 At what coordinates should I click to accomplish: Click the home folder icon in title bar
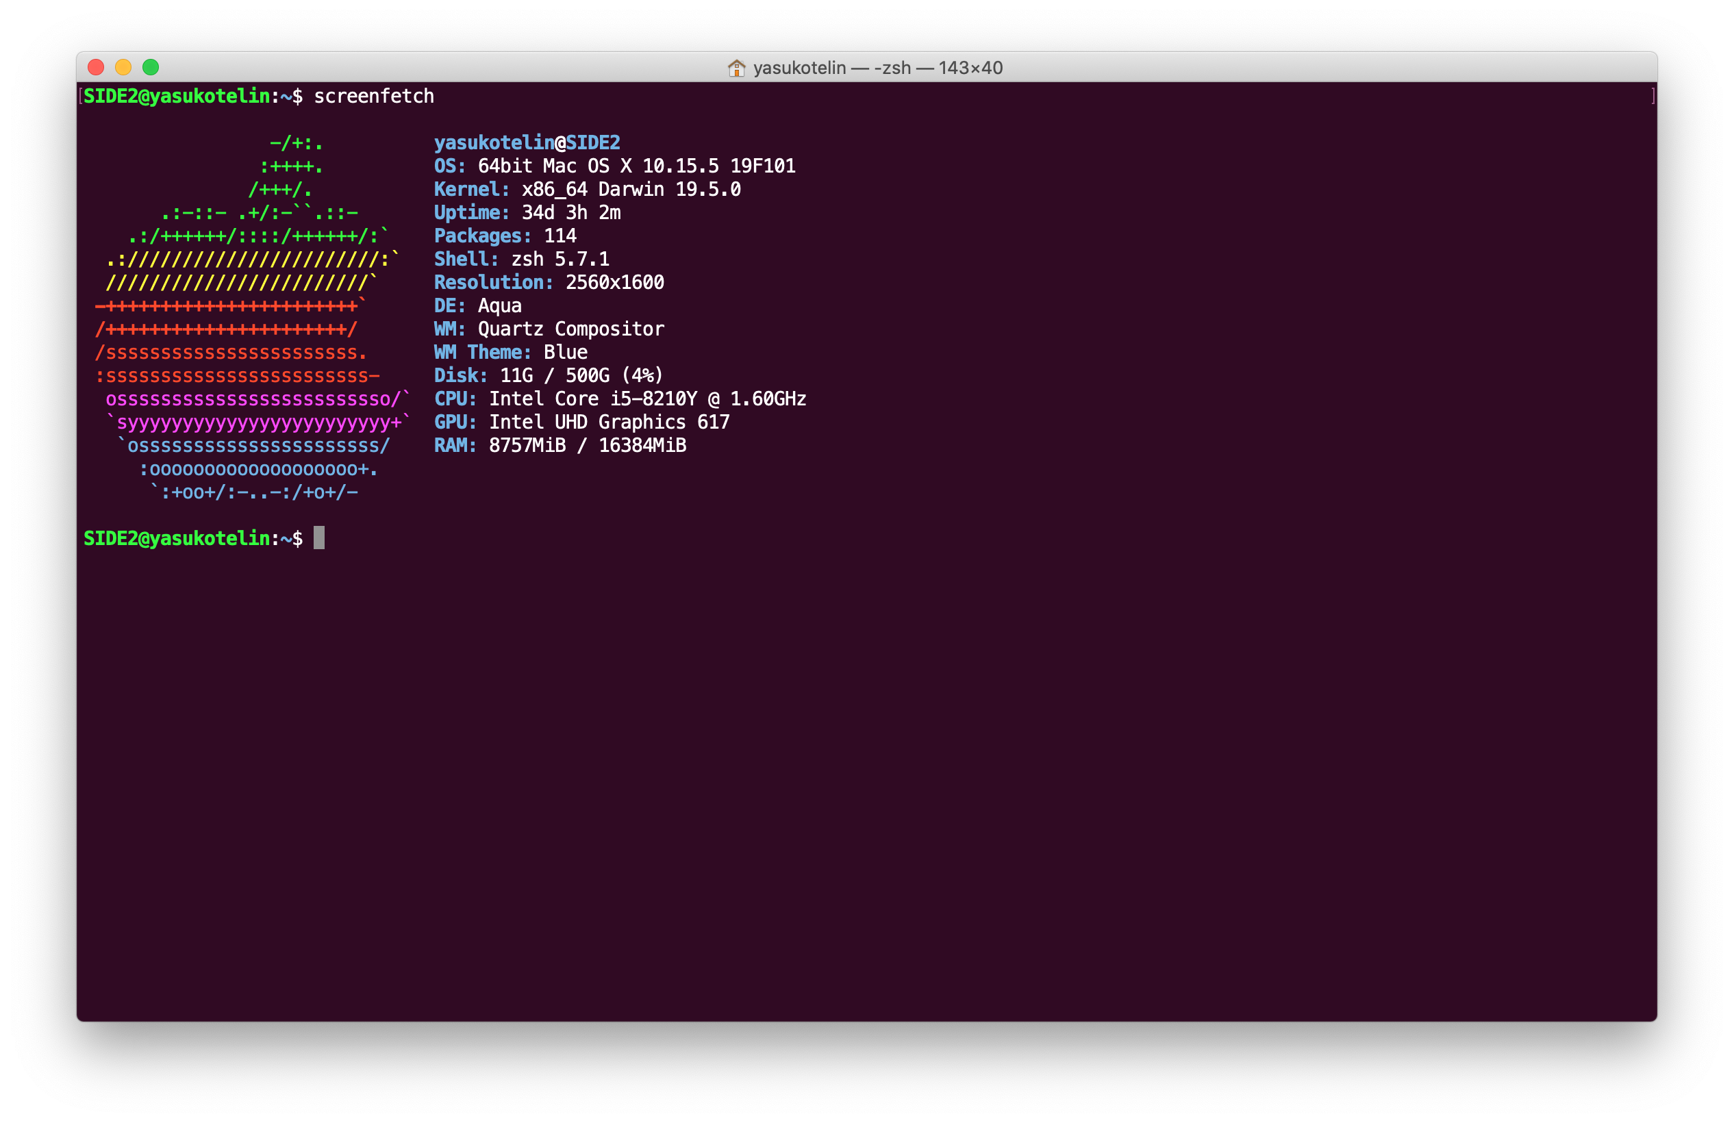737,68
